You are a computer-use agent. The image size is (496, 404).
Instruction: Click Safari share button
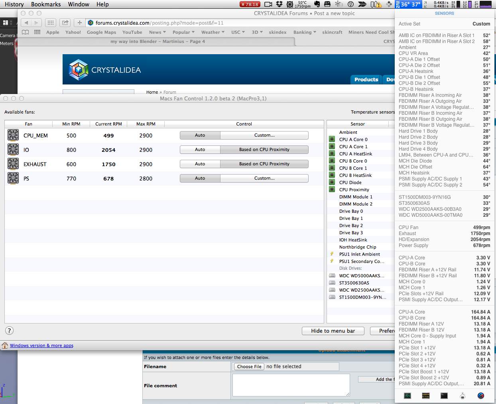tap(65, 23)
